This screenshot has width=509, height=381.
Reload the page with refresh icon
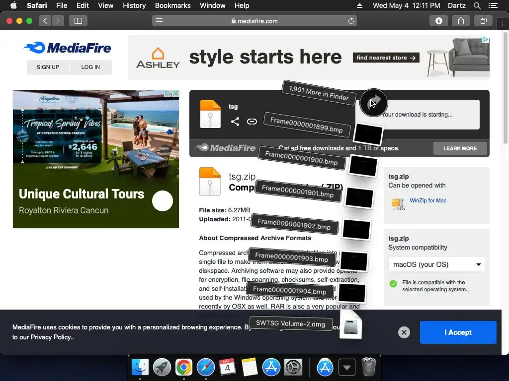(351, 21)
